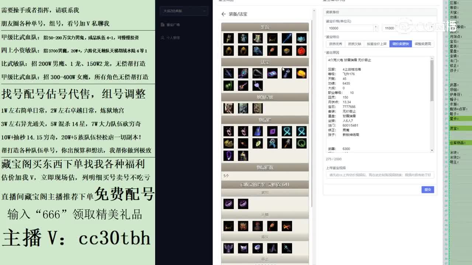
Task: Select the purple gem in 物品栏
Action: pos(273,131)
